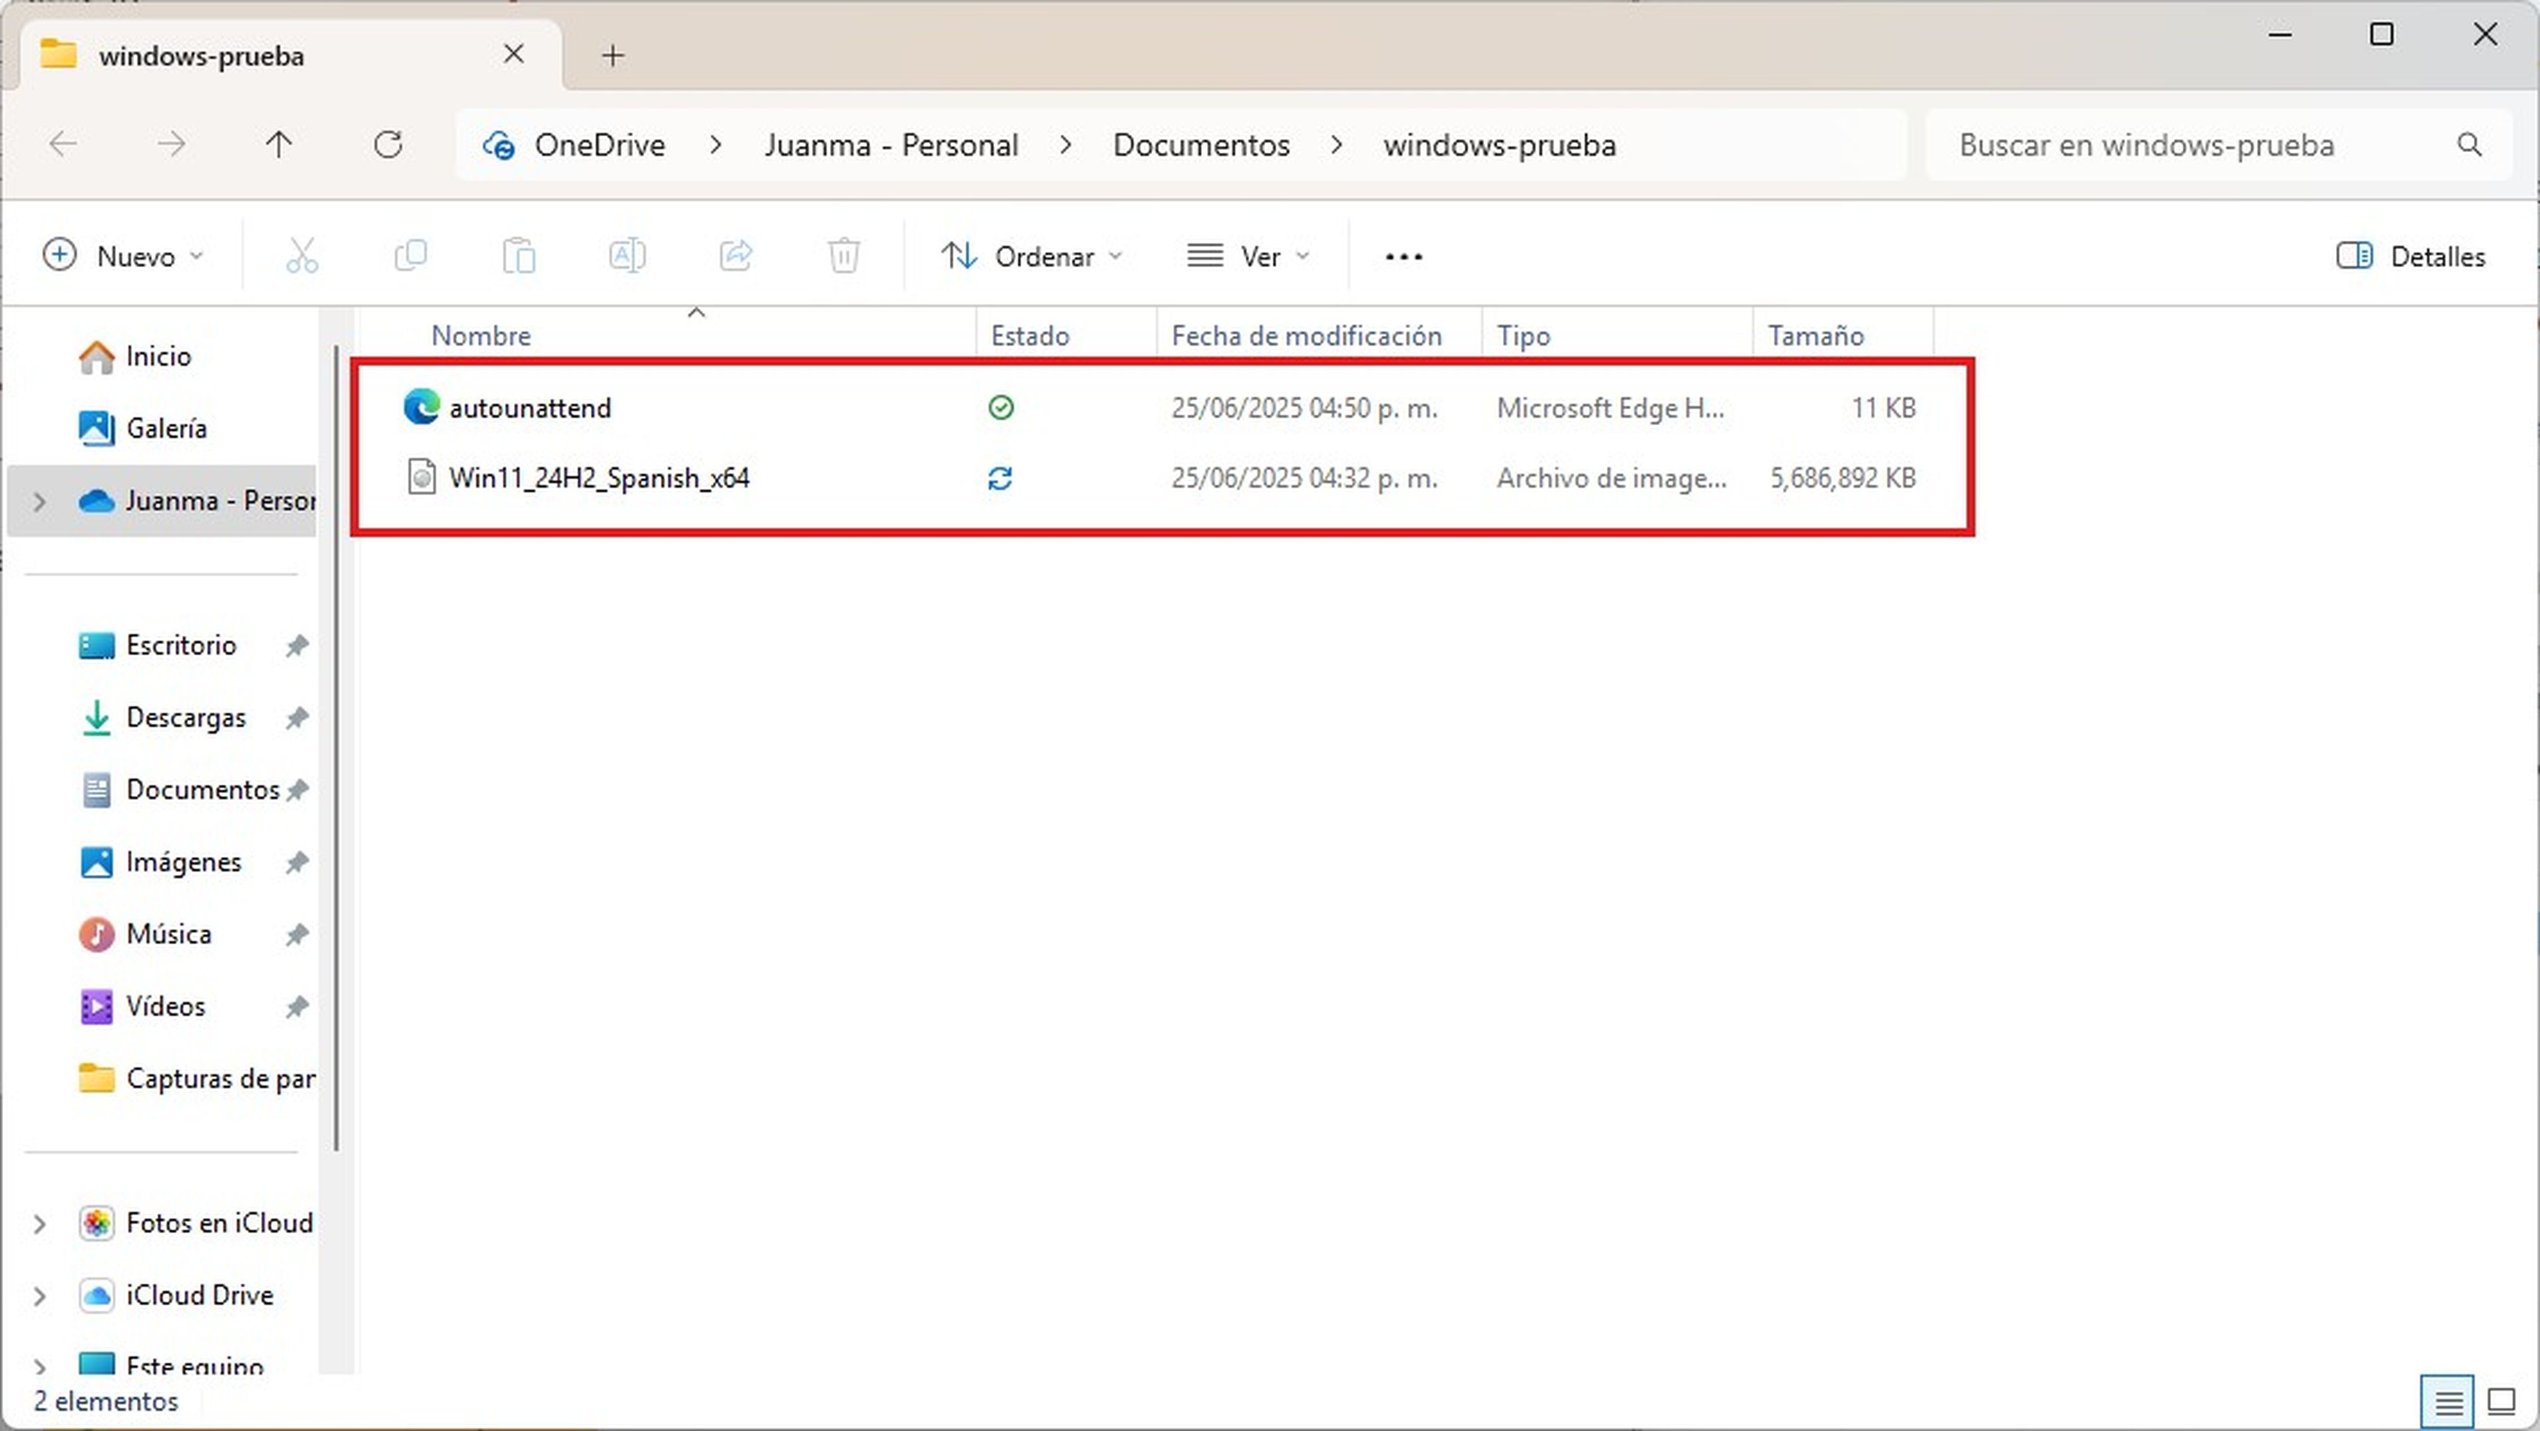The image size is (2540, 1431).
Task: Minimize the File Explorer window
Action: coord(2279,34)
